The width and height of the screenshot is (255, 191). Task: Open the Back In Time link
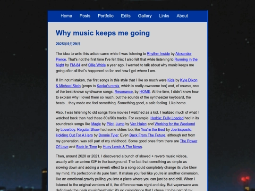tap(86, 147)
